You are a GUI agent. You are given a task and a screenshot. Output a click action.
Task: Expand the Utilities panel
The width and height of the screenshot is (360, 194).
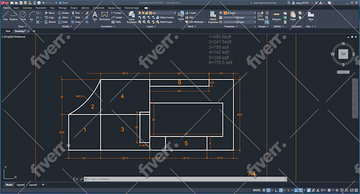tap(278, 27)
